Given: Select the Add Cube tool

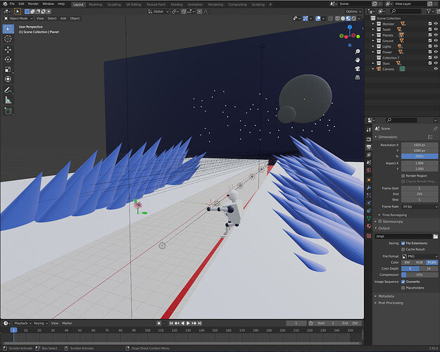Looking at the screenshot, I should (x=8, y=111).
